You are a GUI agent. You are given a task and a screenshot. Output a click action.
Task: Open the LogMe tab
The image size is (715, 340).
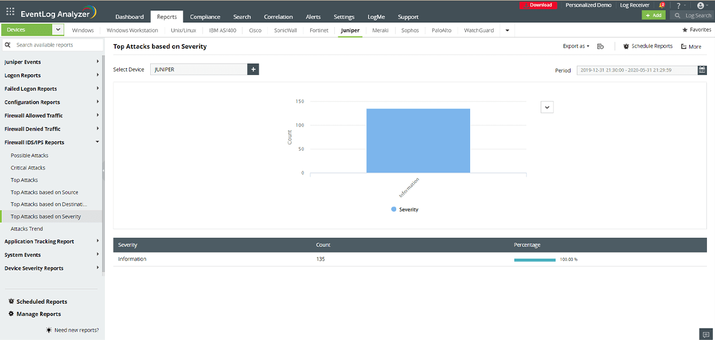(x=376, y=17)
